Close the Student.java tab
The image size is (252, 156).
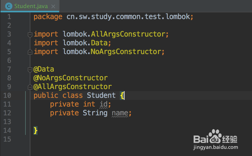tap(53, 6)
